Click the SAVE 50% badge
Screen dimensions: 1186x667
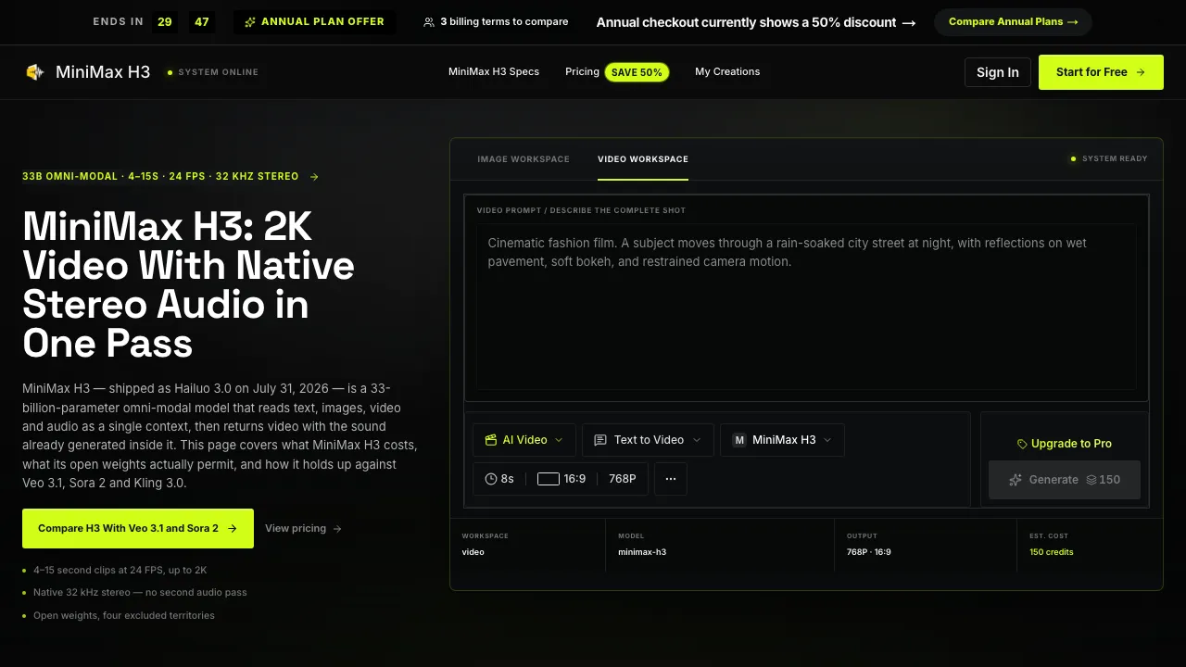[637, 72]
